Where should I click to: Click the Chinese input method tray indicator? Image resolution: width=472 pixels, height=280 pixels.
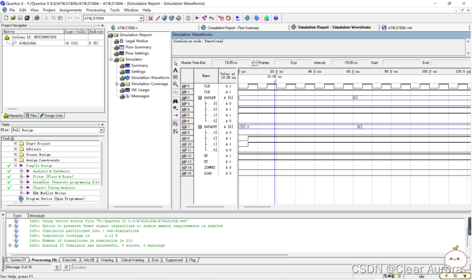(446, 276)
